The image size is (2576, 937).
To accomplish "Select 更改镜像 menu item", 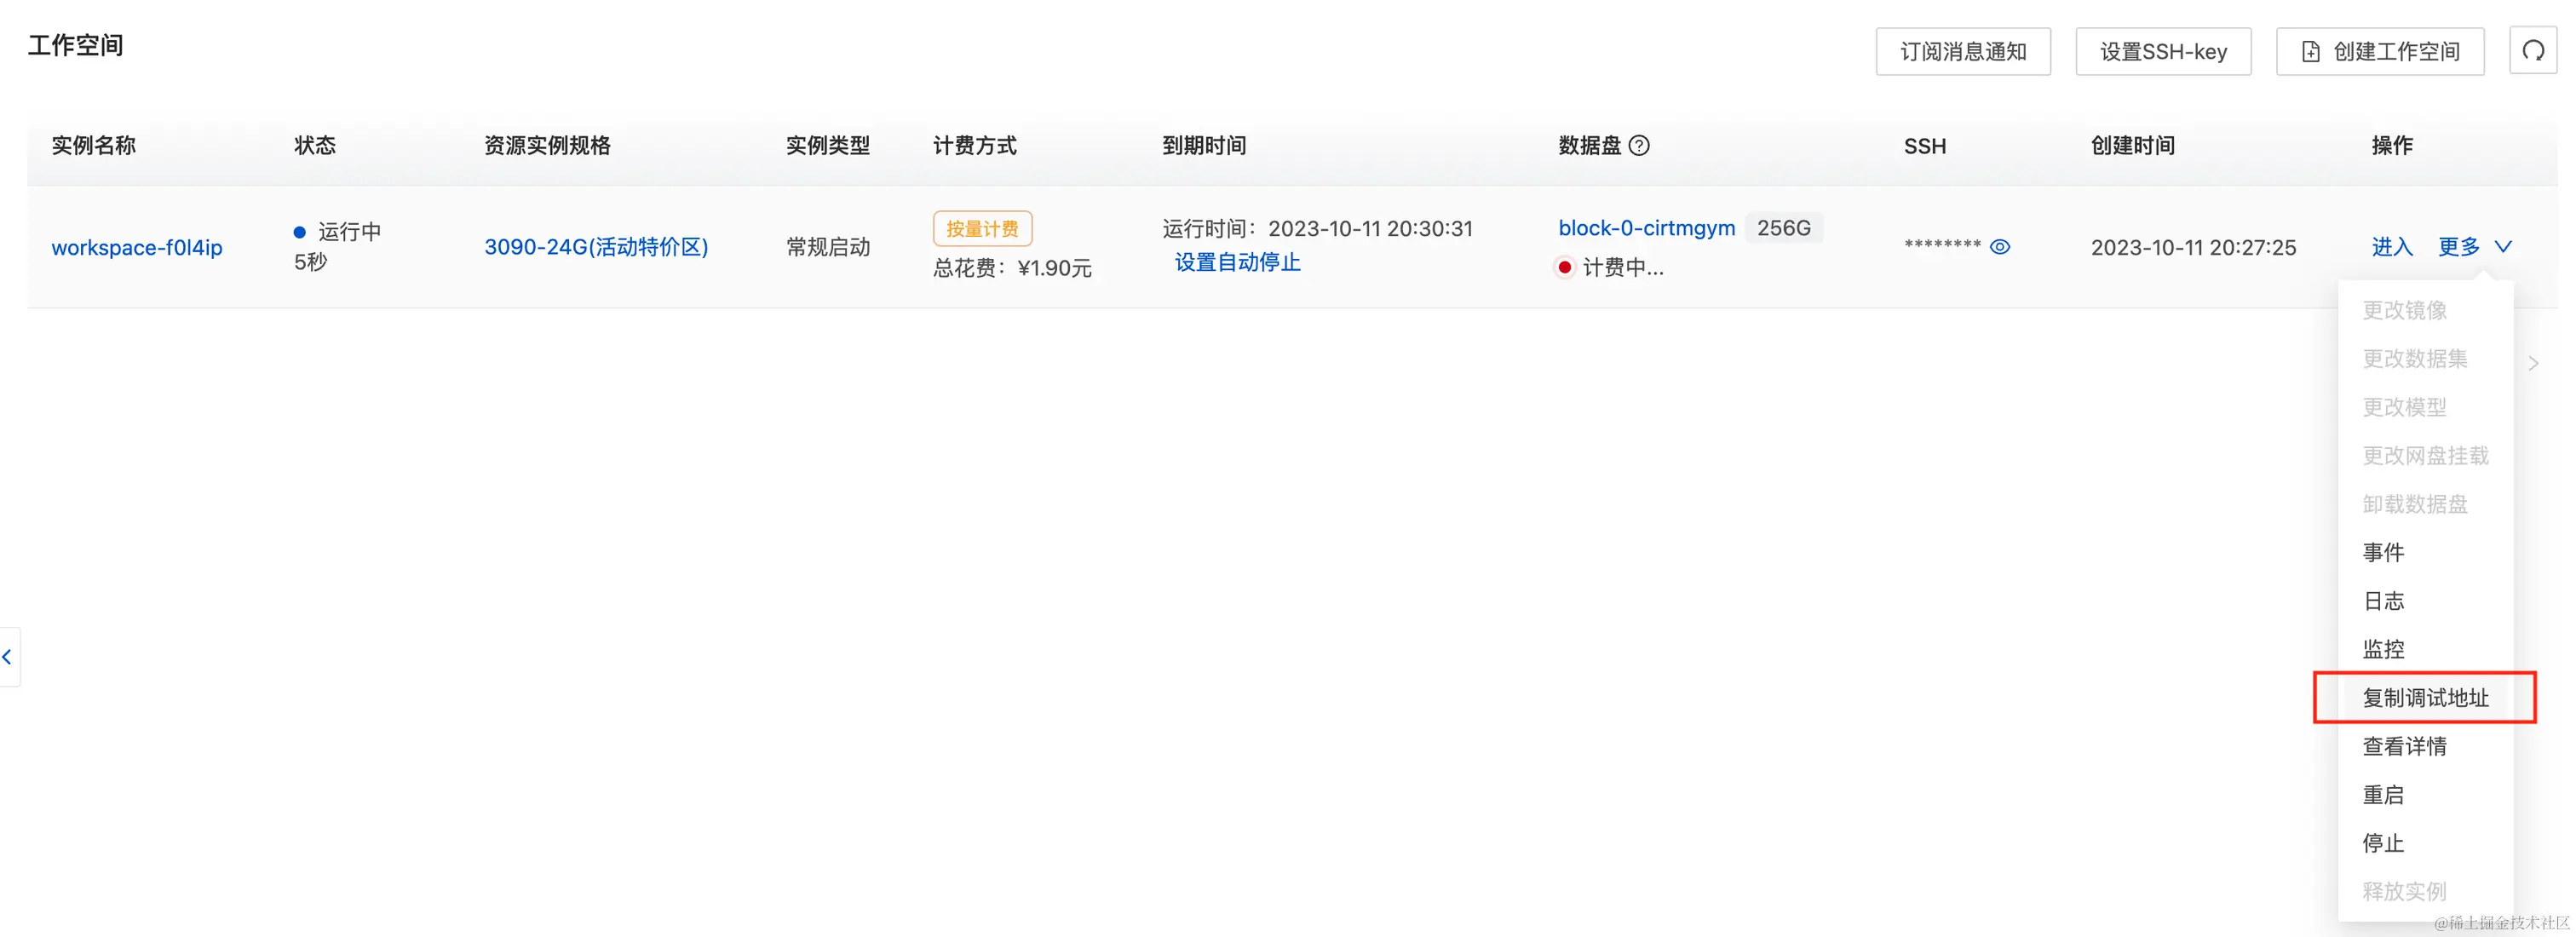I will (2425, 310).
